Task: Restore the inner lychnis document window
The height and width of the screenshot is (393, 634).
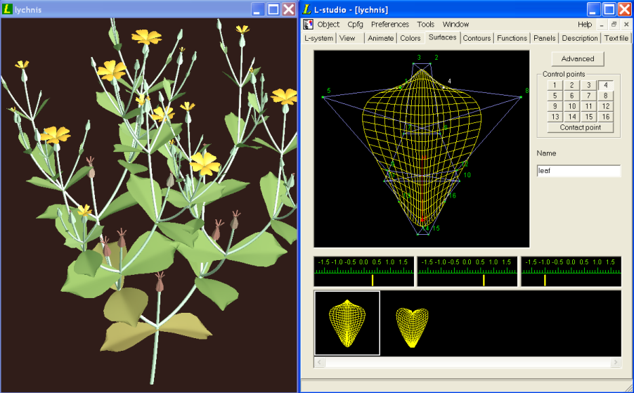Action: click(614, 25)
